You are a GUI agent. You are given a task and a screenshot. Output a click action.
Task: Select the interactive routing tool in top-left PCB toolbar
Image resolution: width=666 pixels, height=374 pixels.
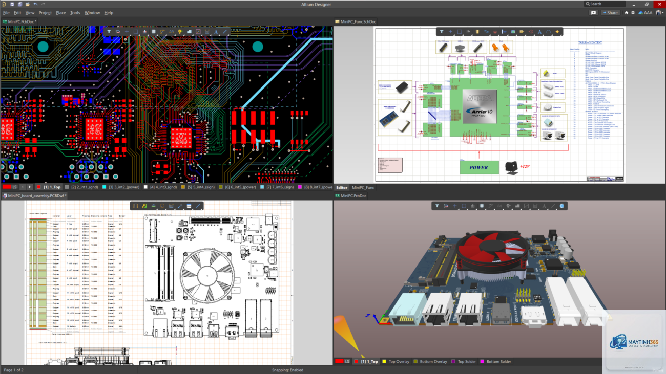click(x=162, y=32)
